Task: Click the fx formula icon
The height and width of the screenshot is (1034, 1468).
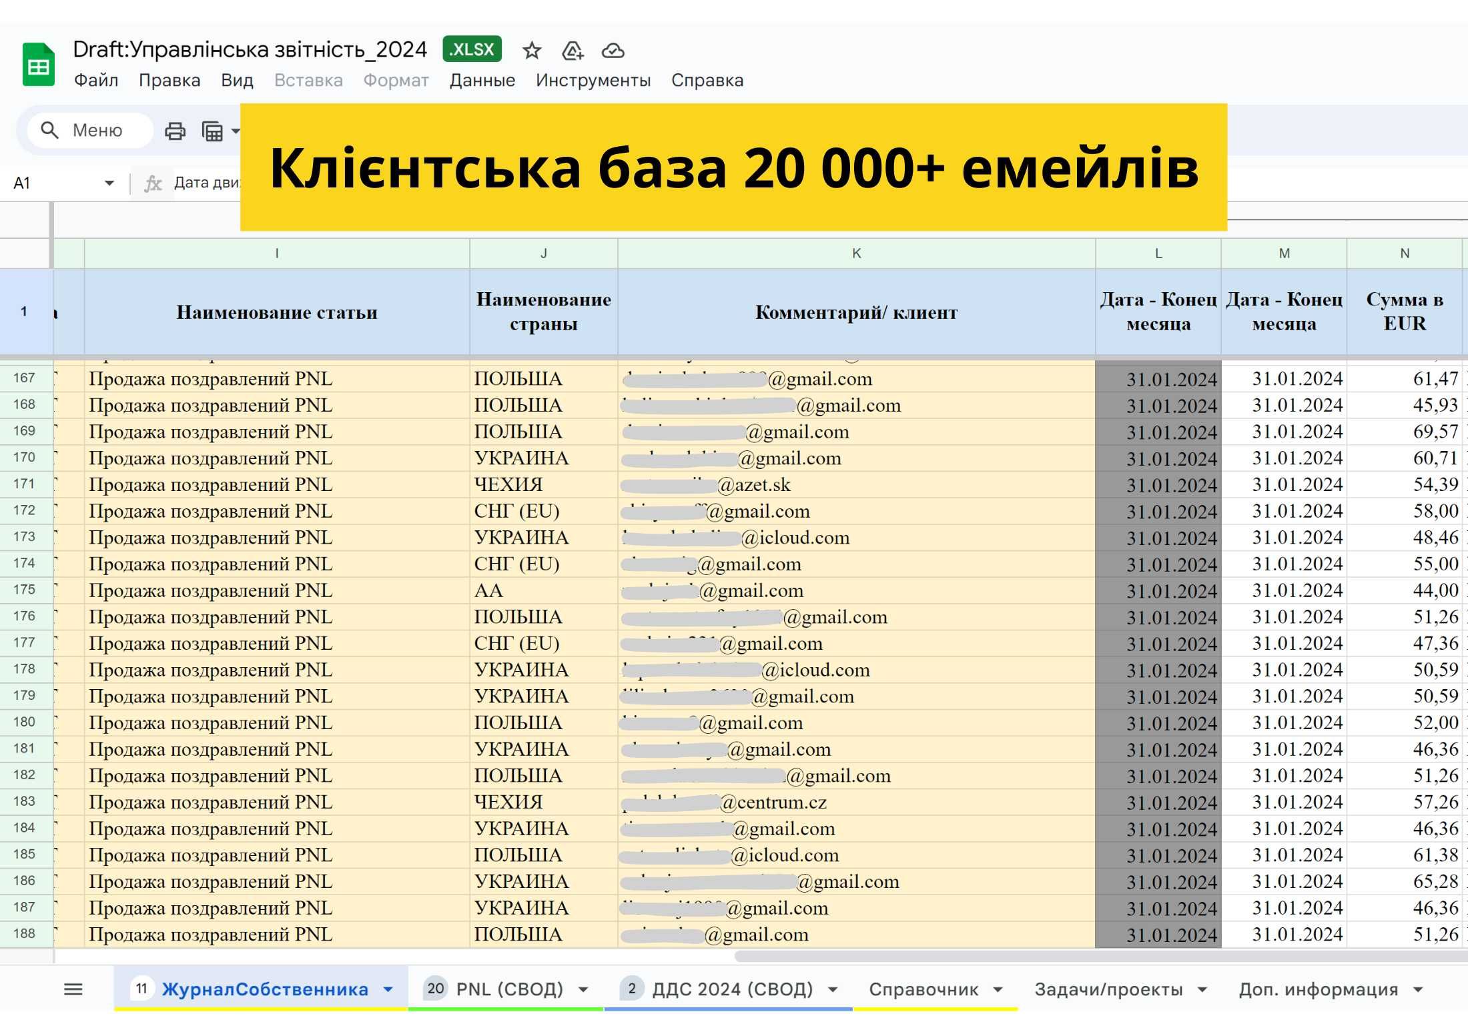Action: (153, 183)
